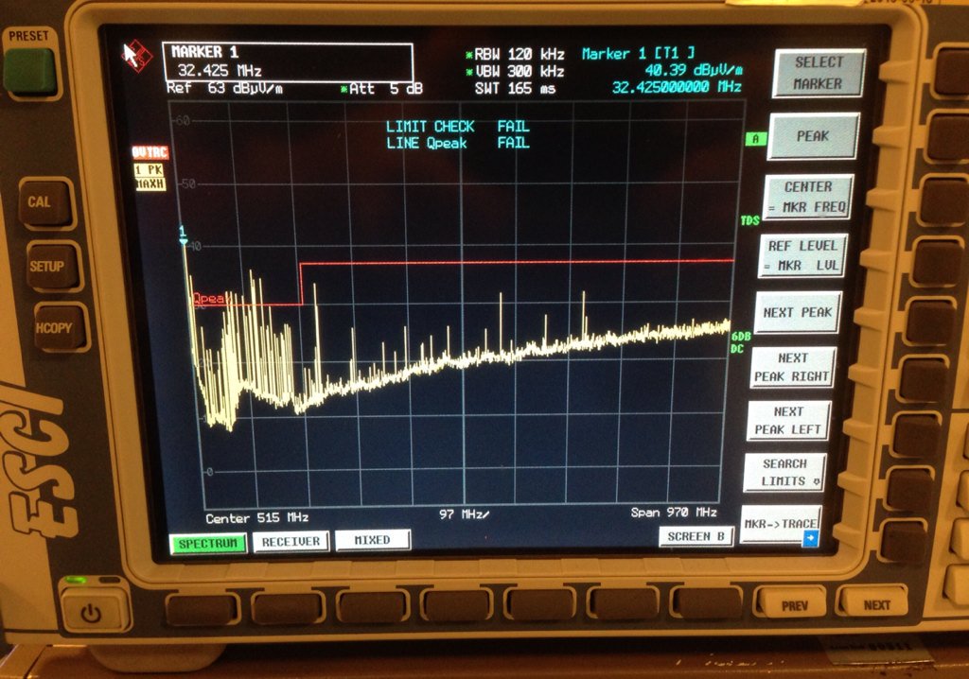Tap the PREV menu key
The height and width of the screenshot is (679, 969).
pyautogui.click(x=795, y=605)
